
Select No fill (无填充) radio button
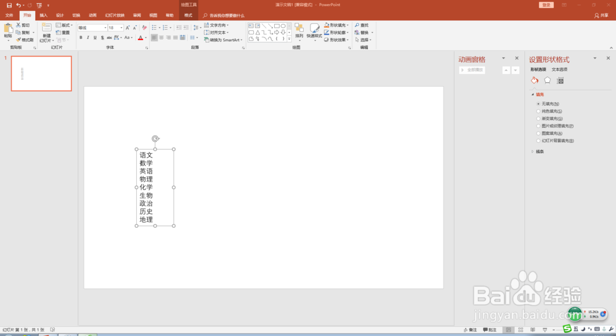(x=538, y=104)
